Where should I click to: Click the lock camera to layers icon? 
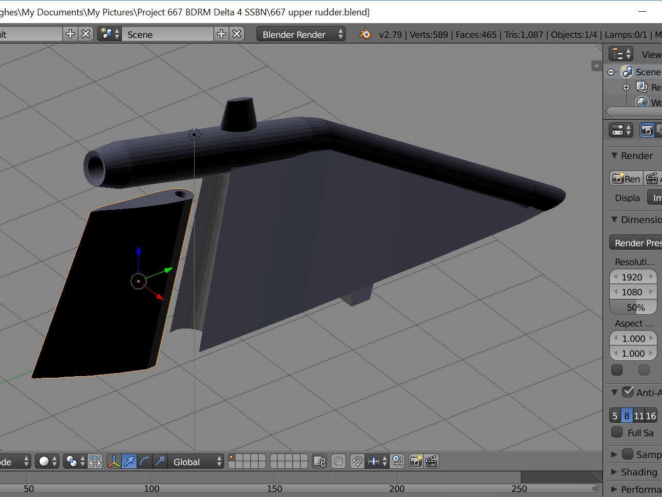319,462
